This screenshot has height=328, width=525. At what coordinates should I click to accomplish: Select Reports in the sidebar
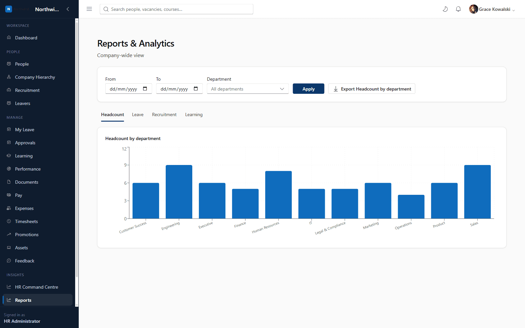[37, 300]
